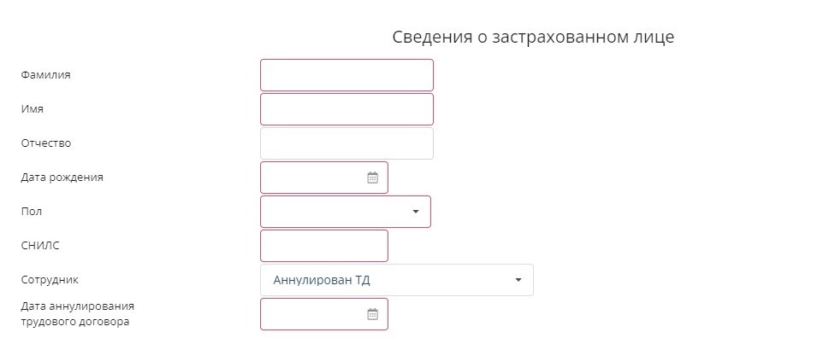Click the Дата аннулирования трудового договора label
This screenshot has width=835, height=338.
point(77,314)
